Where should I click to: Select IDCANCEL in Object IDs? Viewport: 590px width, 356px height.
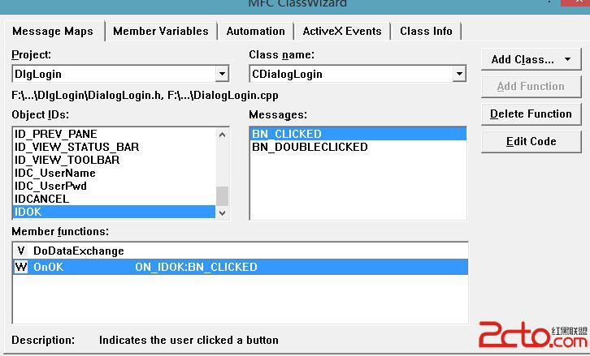[x=115, y=199]
